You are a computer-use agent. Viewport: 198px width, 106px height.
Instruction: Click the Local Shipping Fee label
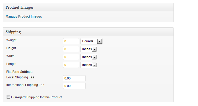pos(20,77)
